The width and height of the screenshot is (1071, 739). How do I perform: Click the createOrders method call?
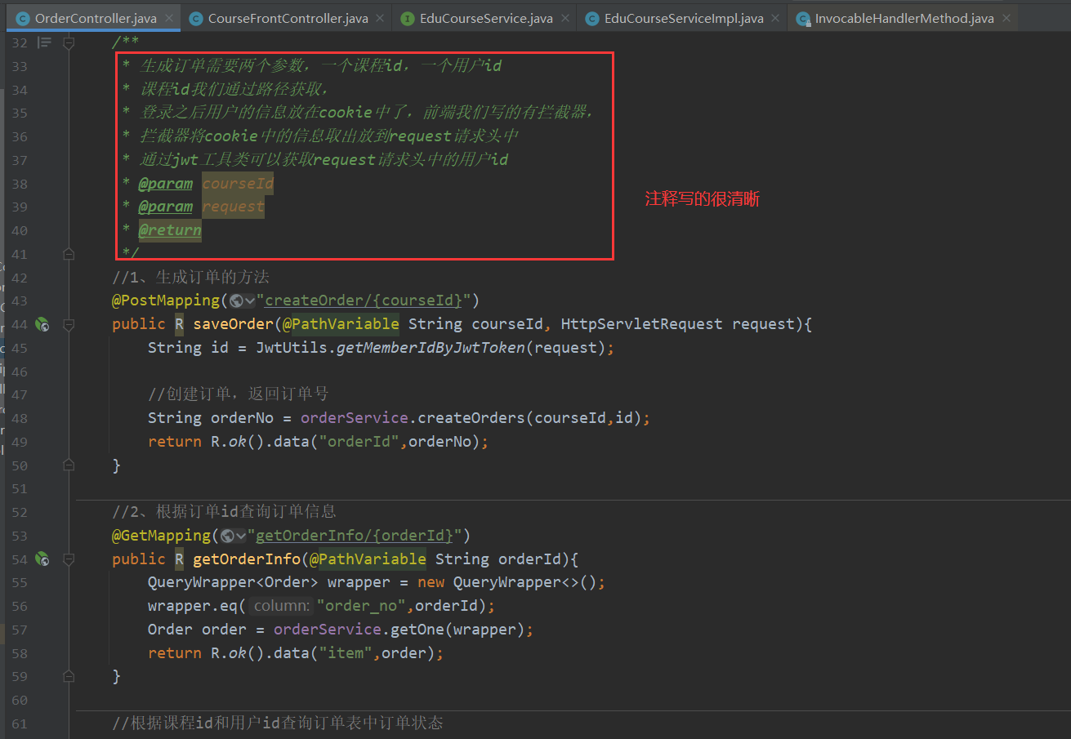(x=471, y=418)
